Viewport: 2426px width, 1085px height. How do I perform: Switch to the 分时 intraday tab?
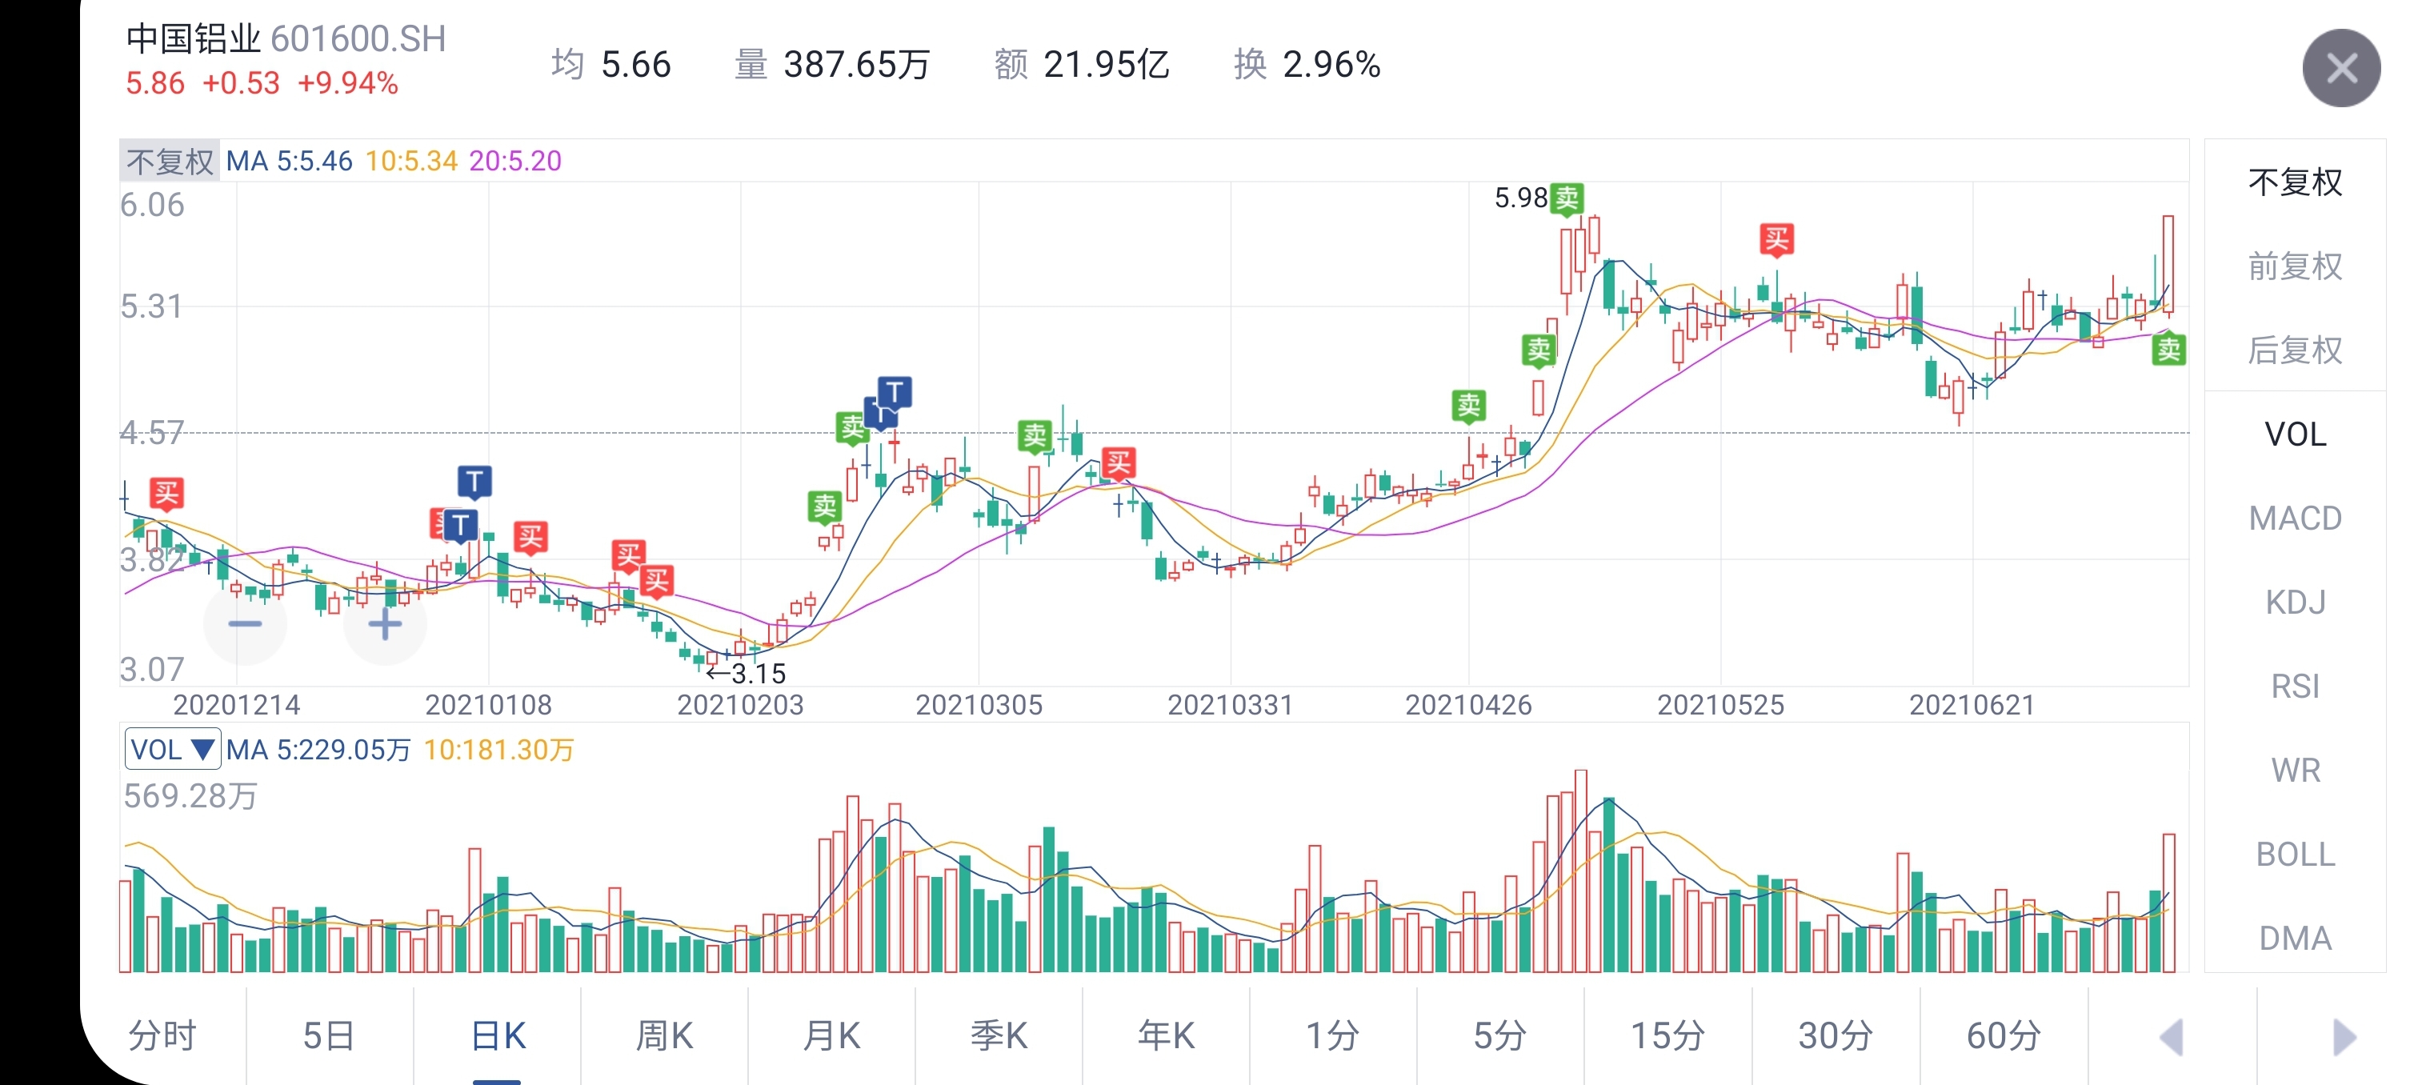coord(162,1036)
